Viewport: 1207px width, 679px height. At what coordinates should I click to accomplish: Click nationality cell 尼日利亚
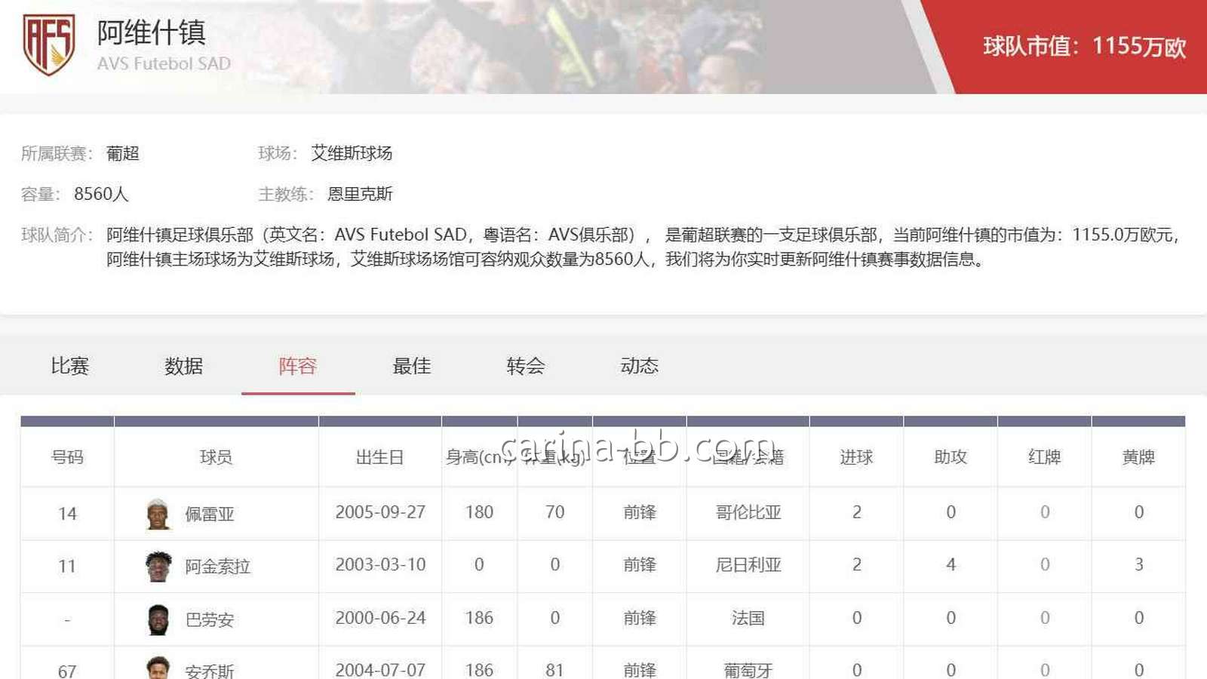(x=748, y=565)
